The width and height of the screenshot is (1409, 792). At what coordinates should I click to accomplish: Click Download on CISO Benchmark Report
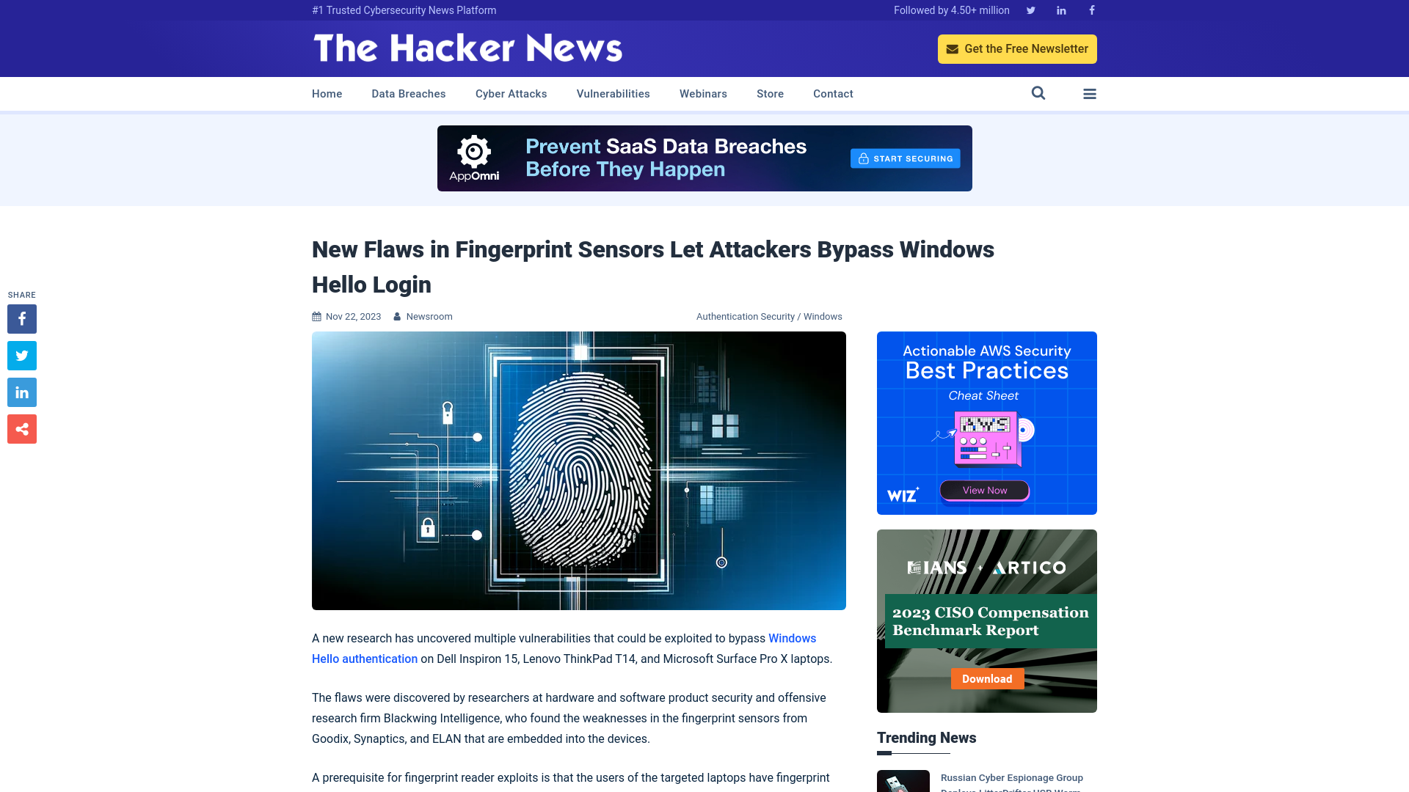987,679
